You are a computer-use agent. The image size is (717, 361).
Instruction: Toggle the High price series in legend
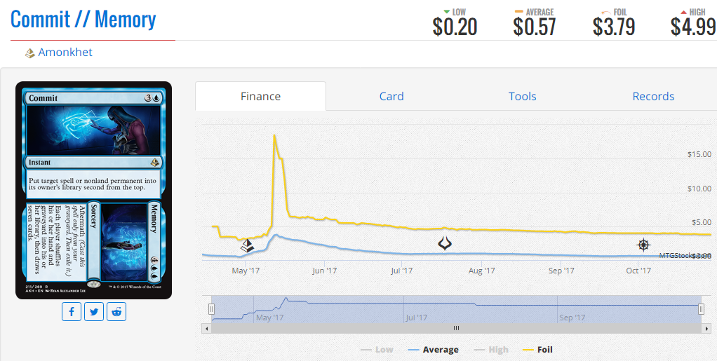[x=490, y=350]
